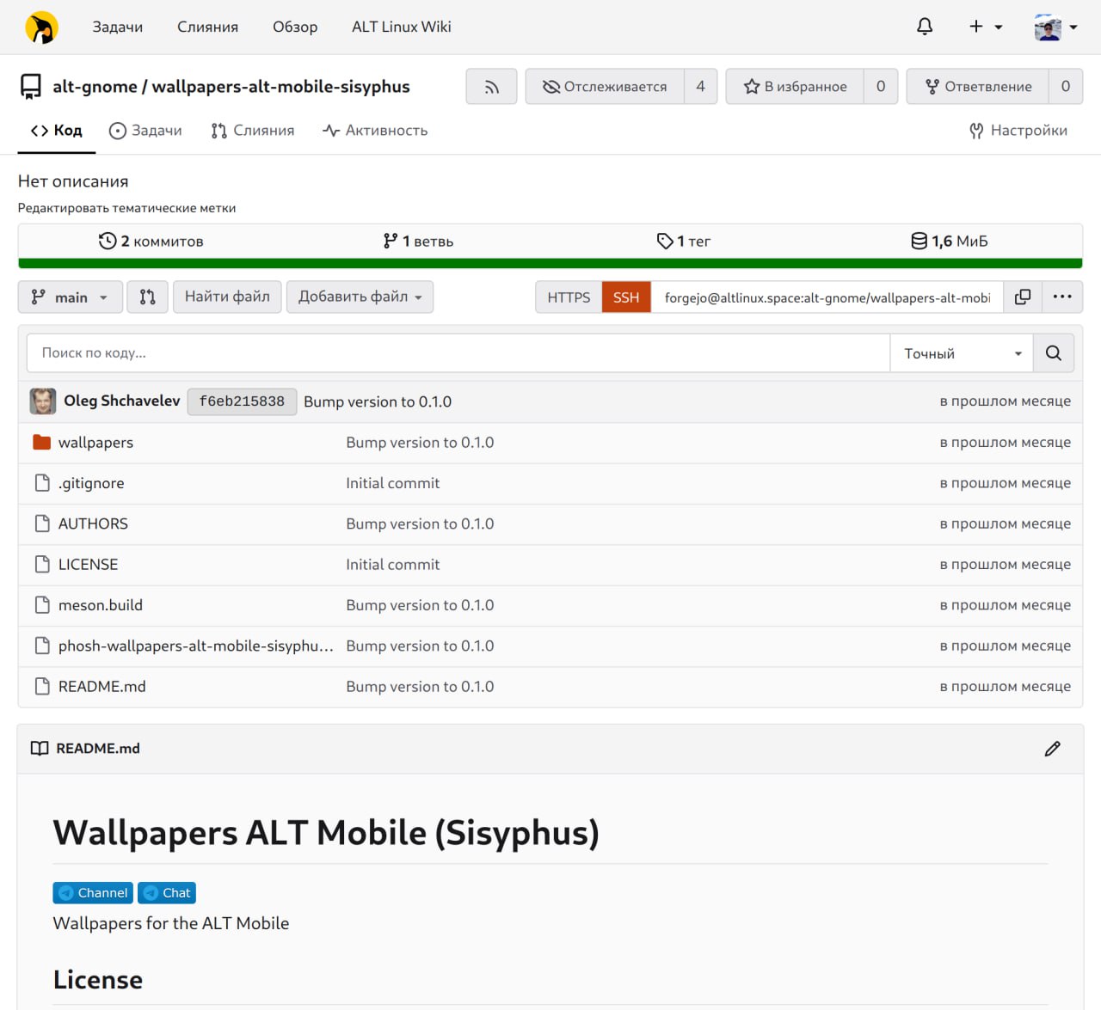
Task: Open the notifications bell
Action: (x=925, y=27)
